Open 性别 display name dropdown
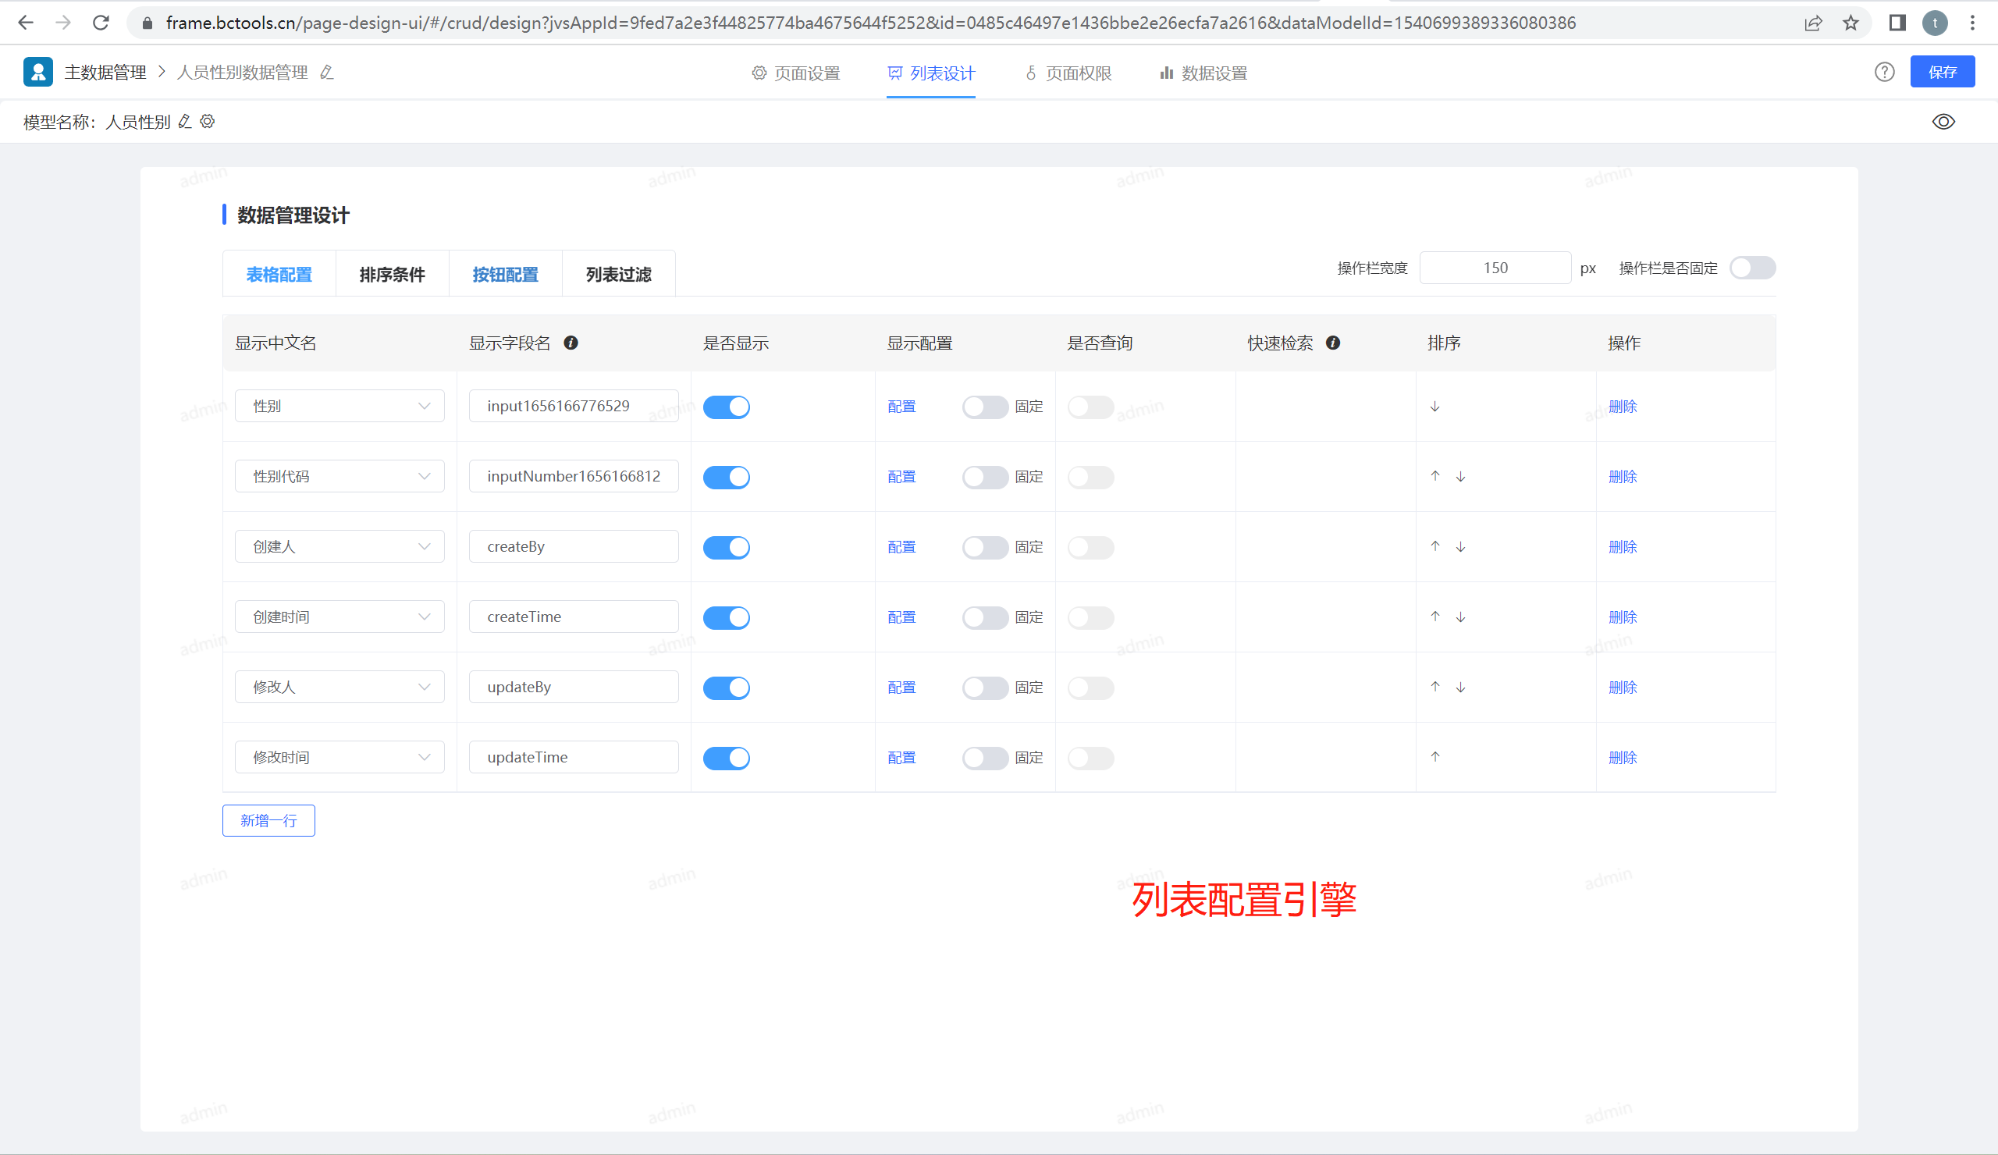Screen dimensions: 1998x1155 pyautogui.click(x=340, y=406)
